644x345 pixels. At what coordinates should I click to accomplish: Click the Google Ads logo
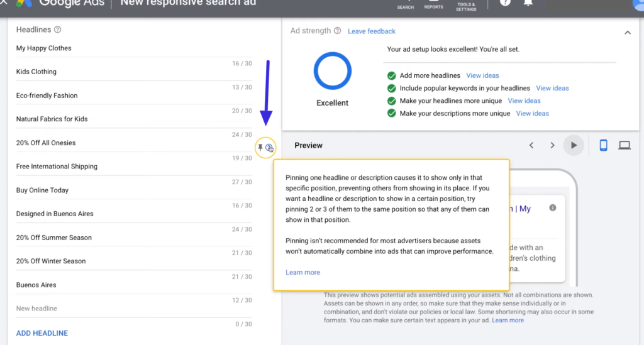click(x=24, y=3)
